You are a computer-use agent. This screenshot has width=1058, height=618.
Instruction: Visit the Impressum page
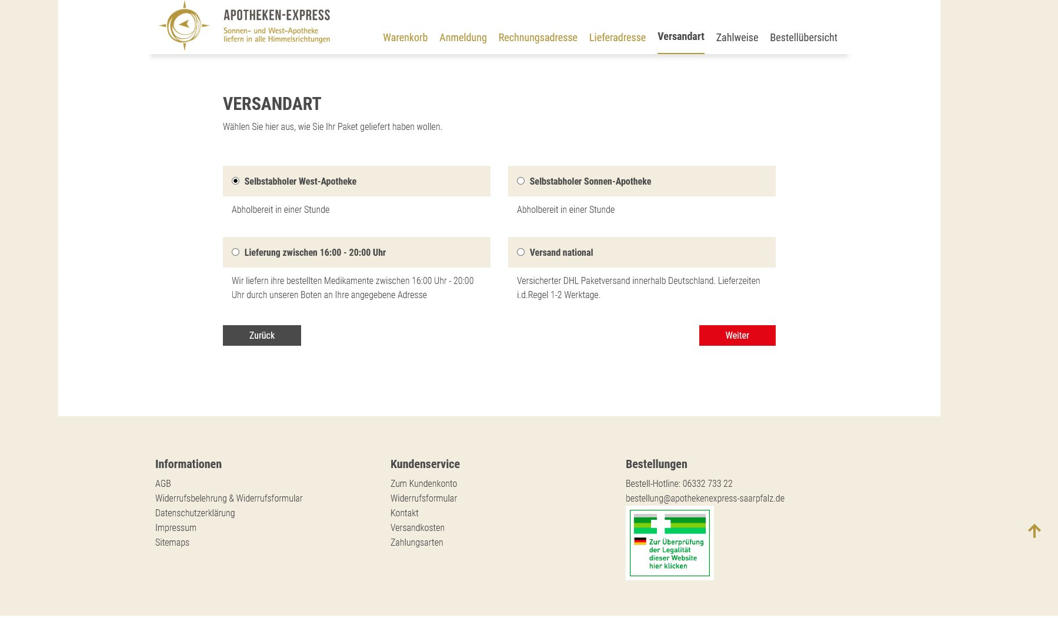[175, 527]
